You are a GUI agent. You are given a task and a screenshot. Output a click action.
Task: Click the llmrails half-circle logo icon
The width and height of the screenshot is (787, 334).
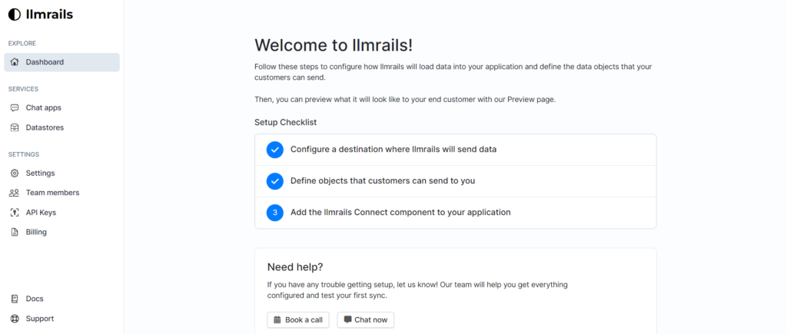[x=15, y=15]
